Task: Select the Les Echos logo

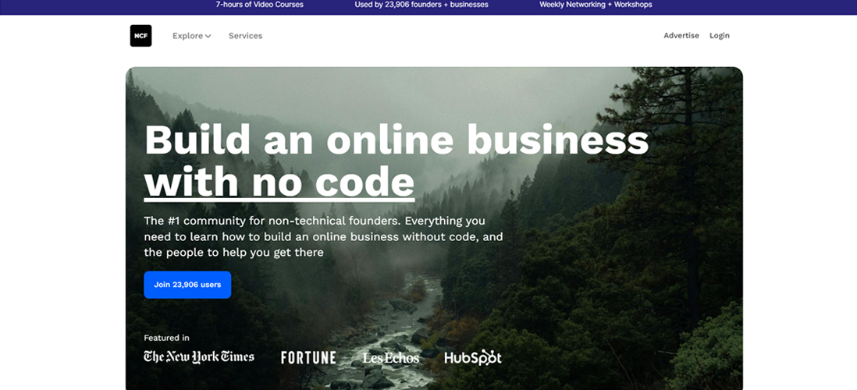Action: click(391, 358)
